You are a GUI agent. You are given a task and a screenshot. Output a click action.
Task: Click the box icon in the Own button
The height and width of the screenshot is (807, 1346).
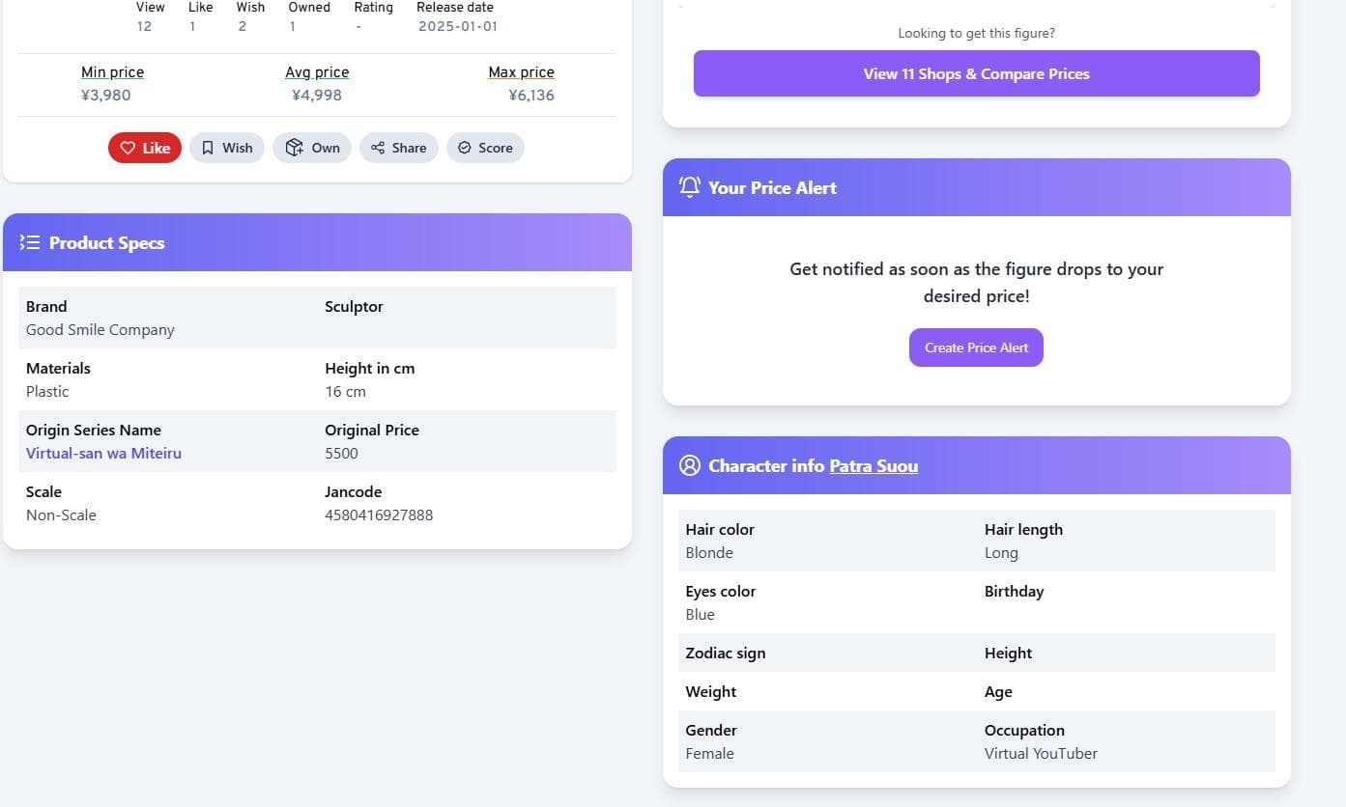pyautogui.click(x=295, y=147)
